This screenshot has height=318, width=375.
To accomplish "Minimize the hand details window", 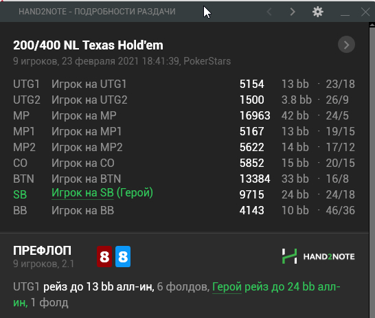I will (x=345, y=12).
